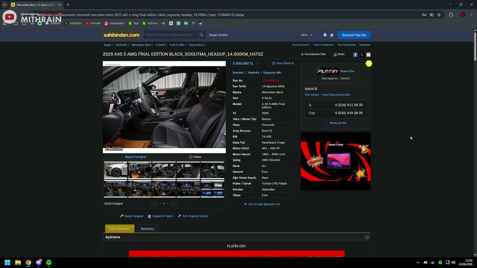Screen dimensions: 477x268
Task: Go to next thumbnail page
Action: [x=174, y=204]
